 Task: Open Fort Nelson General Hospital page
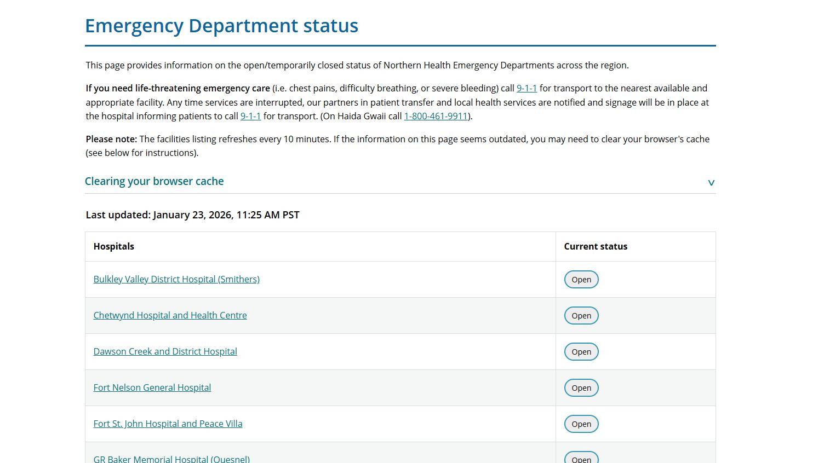coord(152,387)
